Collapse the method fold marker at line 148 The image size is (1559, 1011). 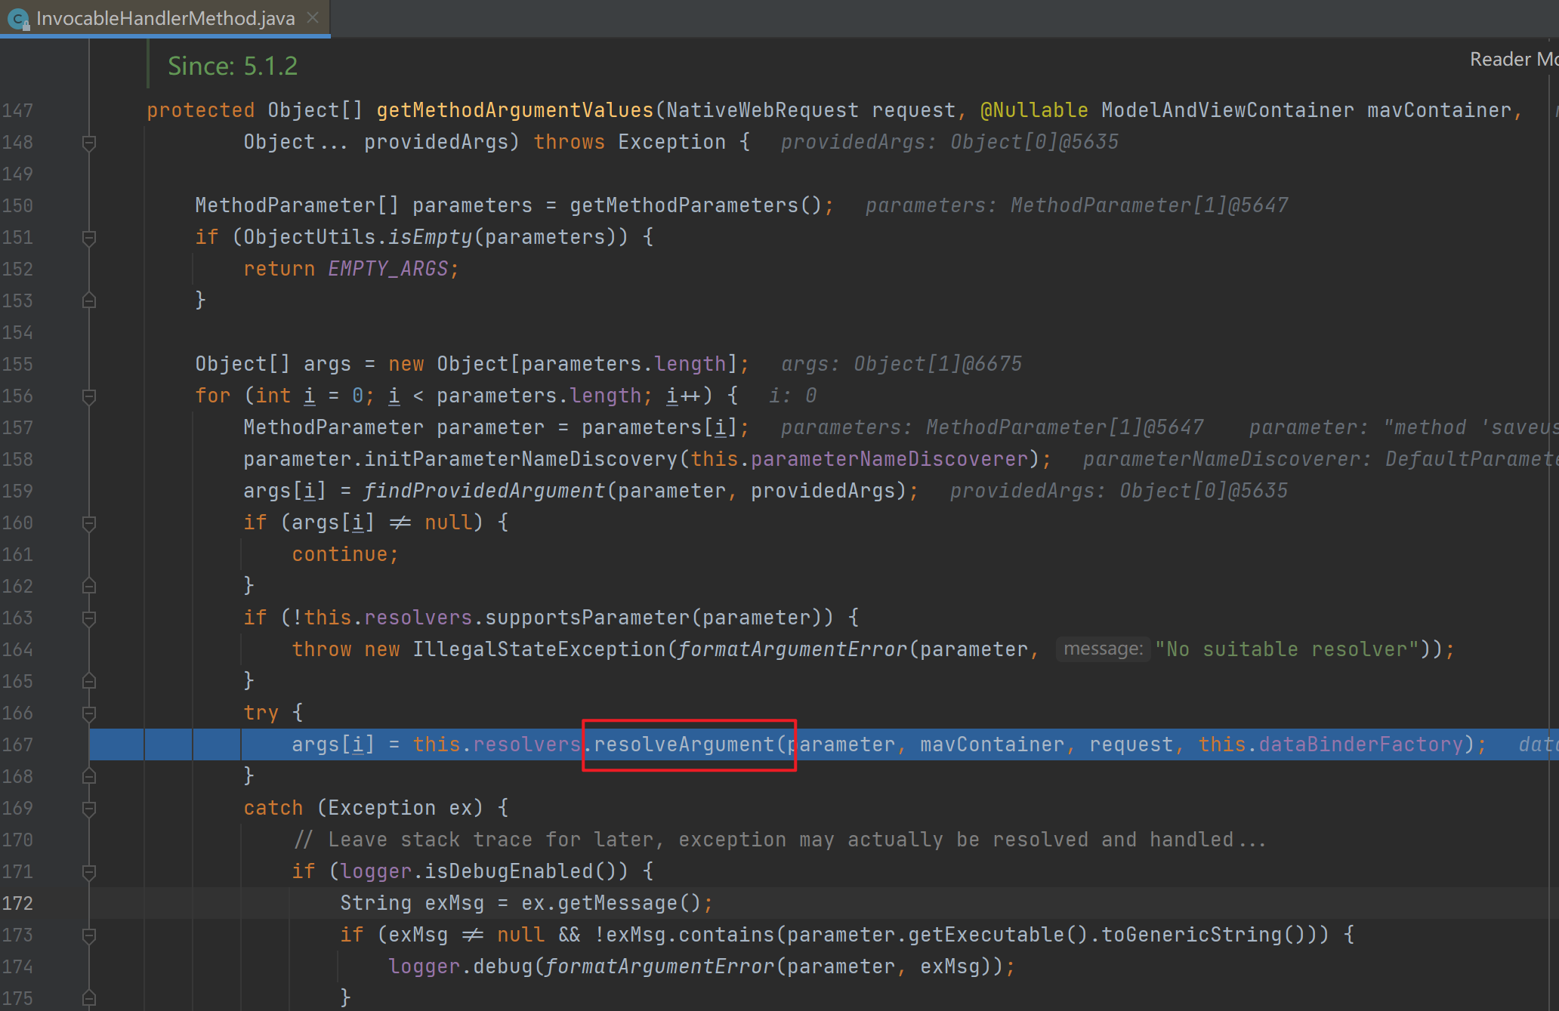88,143
